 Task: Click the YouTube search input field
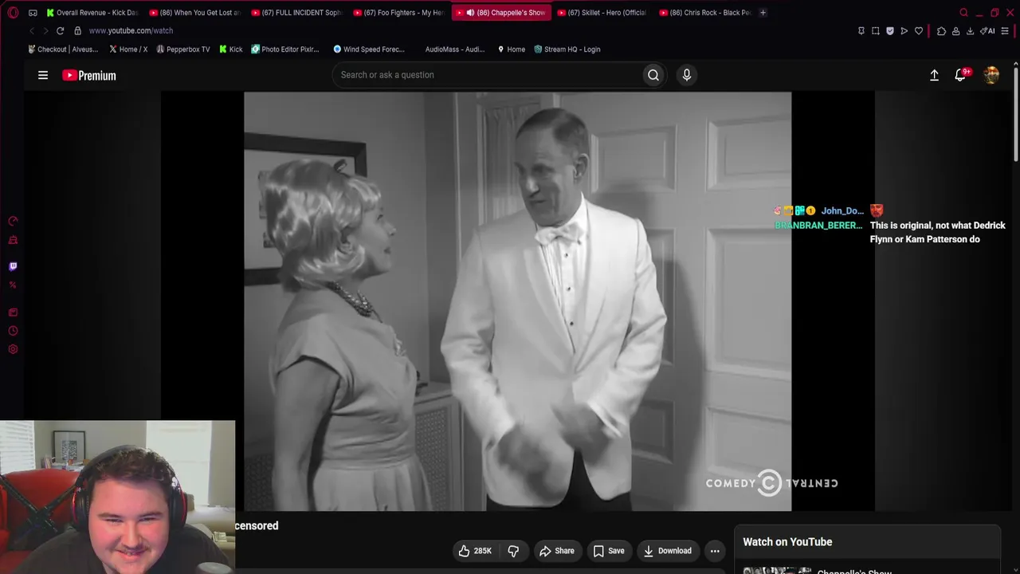pos(488,75)
